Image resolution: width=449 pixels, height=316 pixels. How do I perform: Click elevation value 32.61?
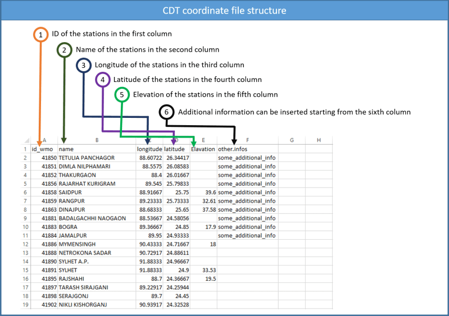pyautogui.click(x=203, y=201)
